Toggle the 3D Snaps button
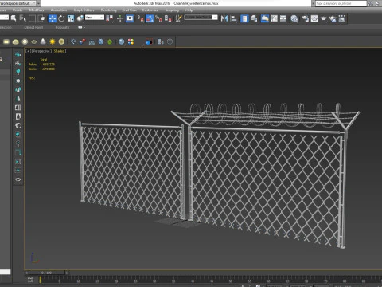Screen dimensions: 382x287 141,18
